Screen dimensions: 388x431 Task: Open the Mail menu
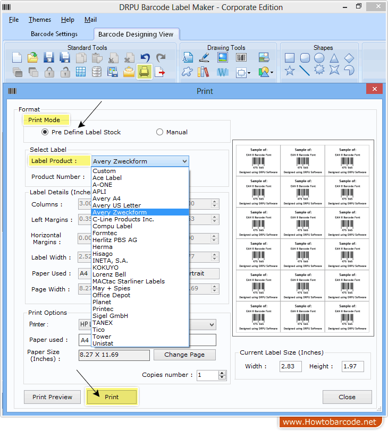[x=90, y=20]
